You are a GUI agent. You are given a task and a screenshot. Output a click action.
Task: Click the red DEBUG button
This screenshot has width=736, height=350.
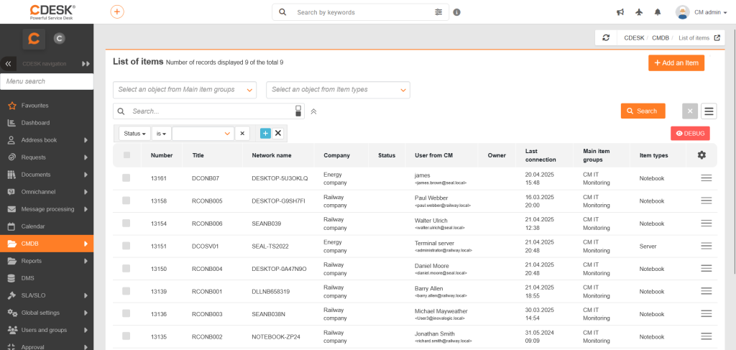click(x=690, y=133)
